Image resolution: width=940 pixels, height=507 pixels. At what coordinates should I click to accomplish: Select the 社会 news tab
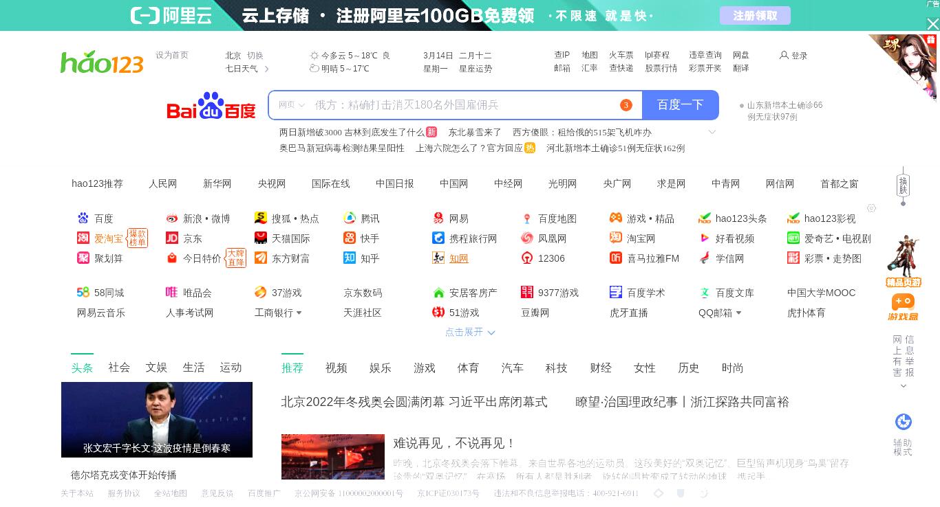pos(119,368)
